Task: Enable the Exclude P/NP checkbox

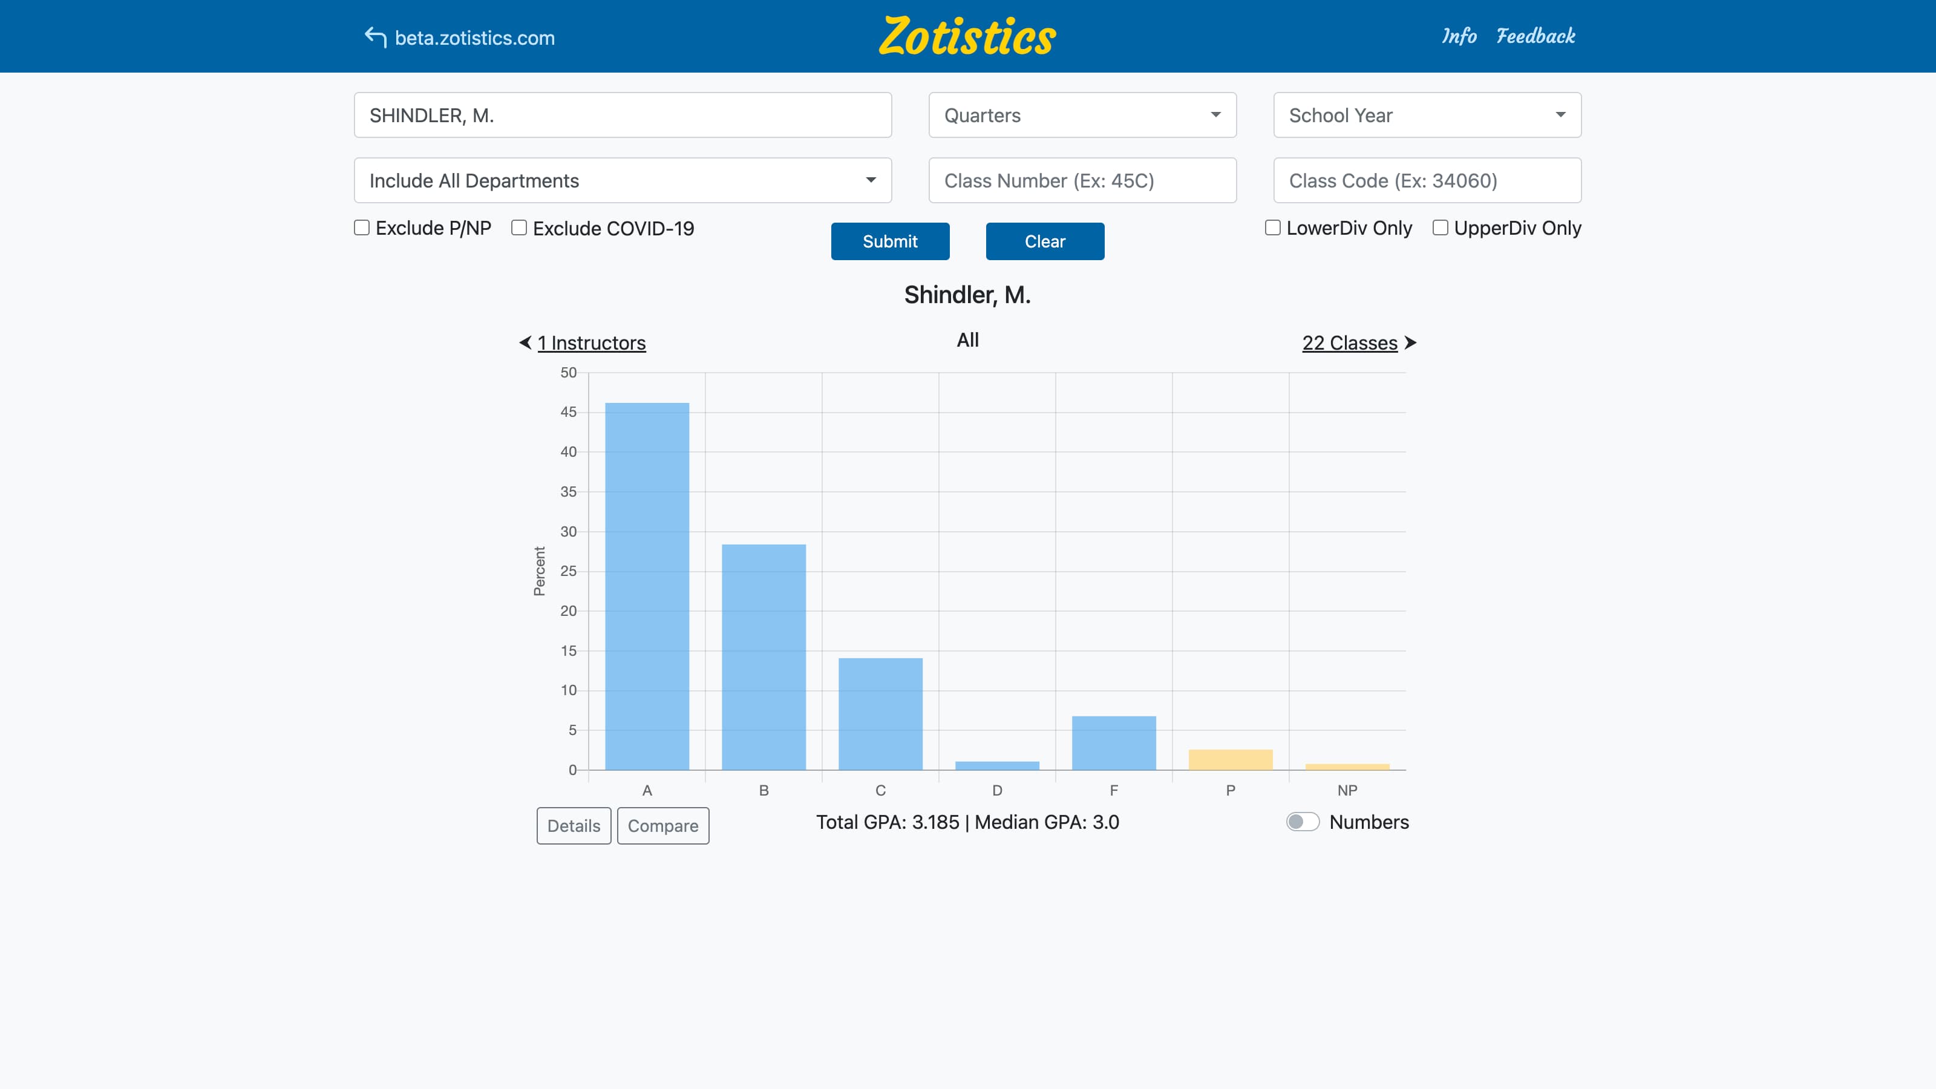Action: point(362,227)
